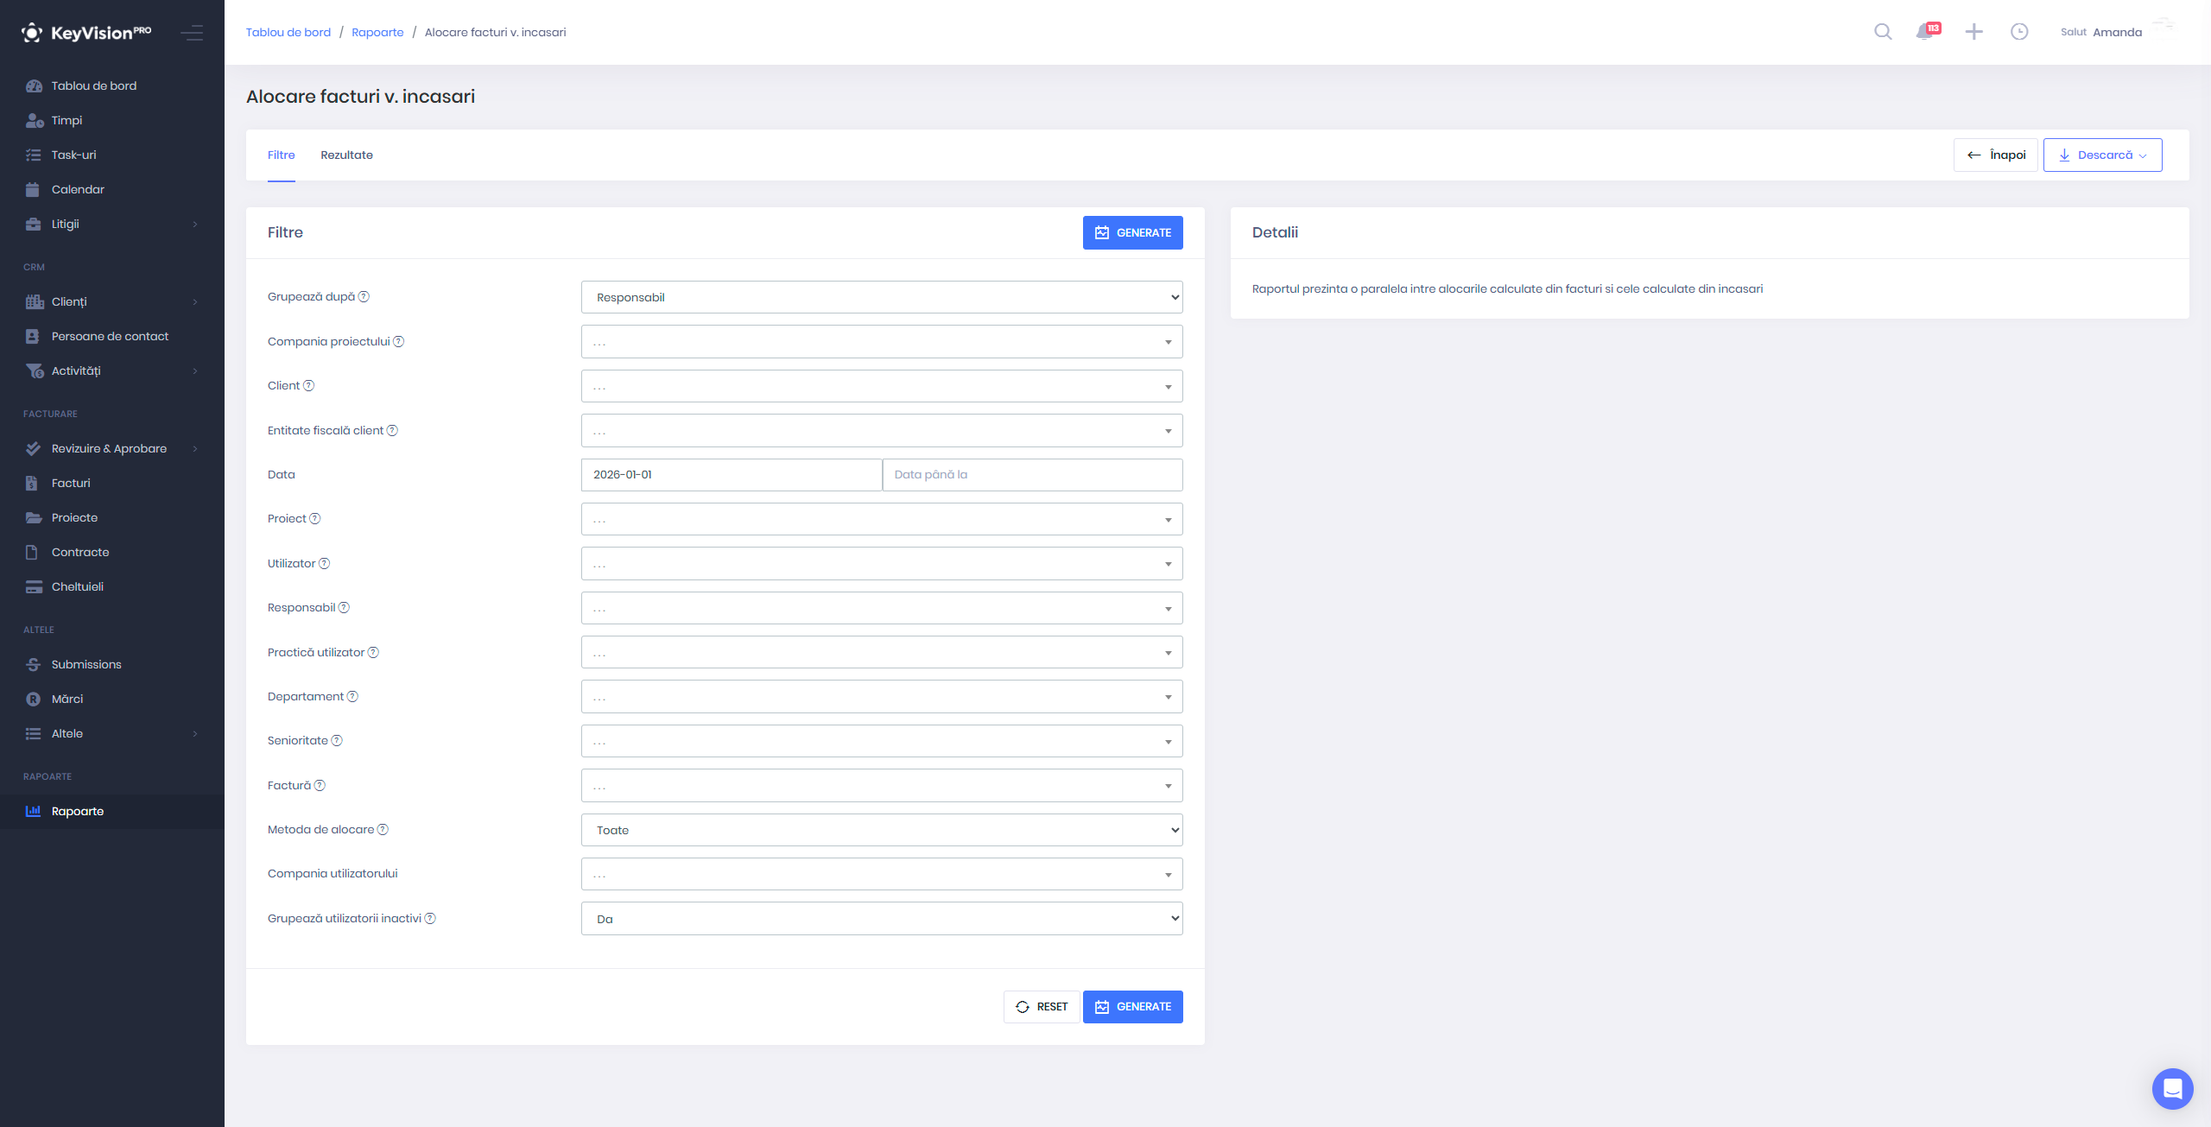Open the Proiect filter dropdown
This screenshot has width=2211, height=1127.
click(x=882, y=519)
